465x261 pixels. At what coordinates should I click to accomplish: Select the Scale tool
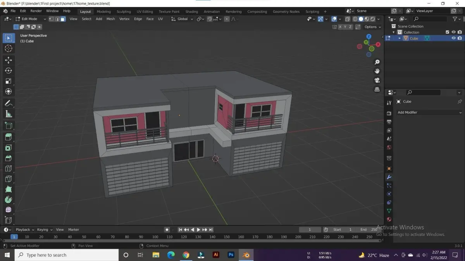coord(9,81)
